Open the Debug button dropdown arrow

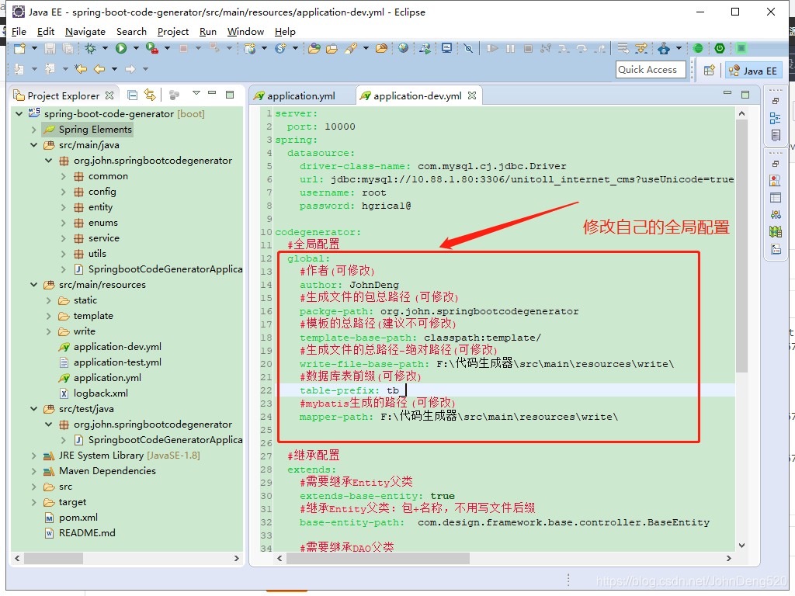(x=105, y=49)
